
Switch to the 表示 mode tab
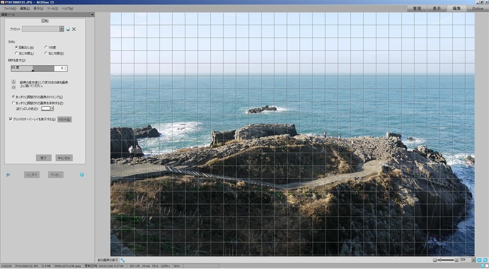436,9
